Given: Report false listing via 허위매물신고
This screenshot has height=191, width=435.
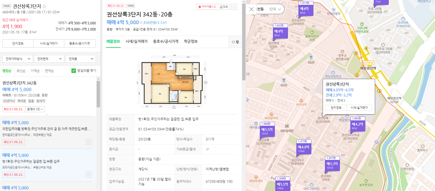Looking at the screenshot, I should 207,7.
